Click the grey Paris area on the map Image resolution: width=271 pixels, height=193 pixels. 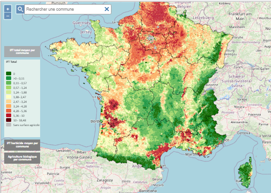151,38
